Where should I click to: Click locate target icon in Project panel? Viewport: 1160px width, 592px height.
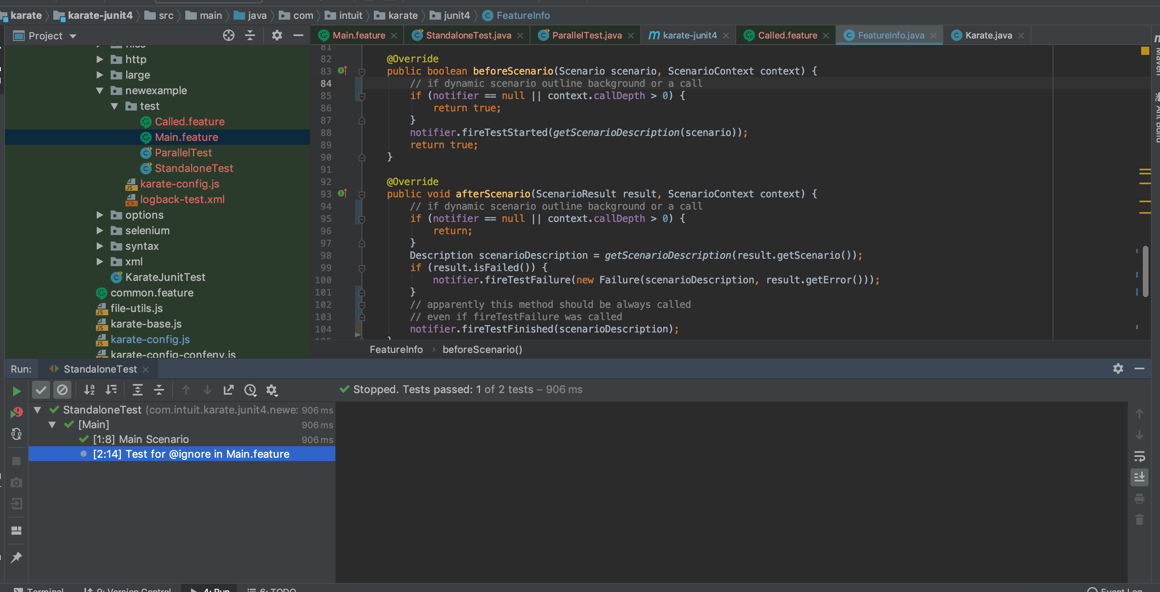coord(228,36)
